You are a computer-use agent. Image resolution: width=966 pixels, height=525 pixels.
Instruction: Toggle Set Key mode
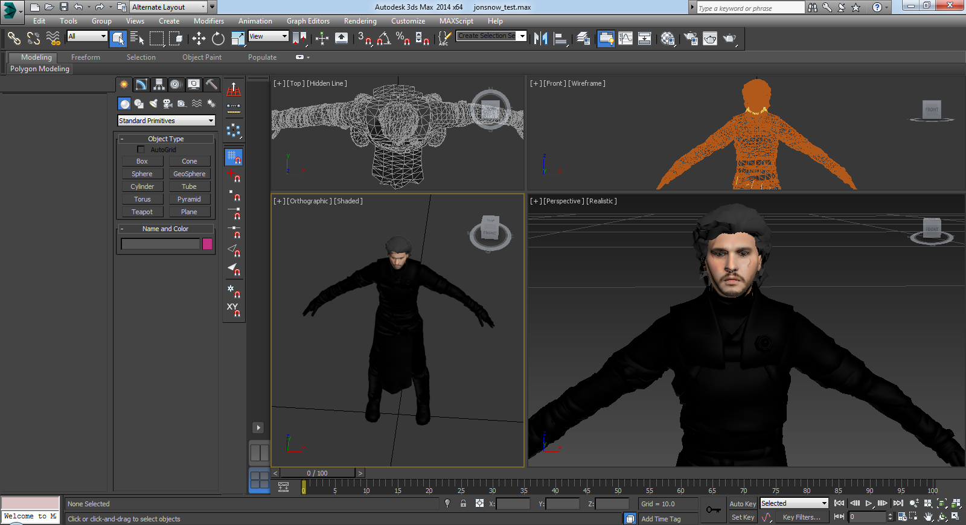pos(743,517)
